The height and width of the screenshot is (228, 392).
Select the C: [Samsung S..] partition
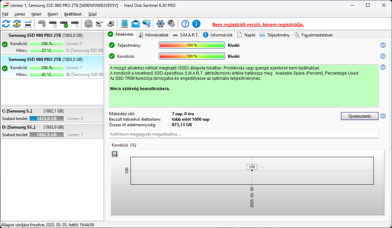click(52, 115)
